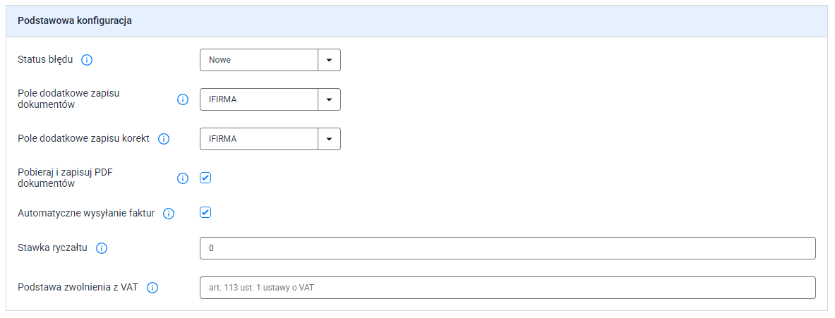Open info tooltip for Pole dodatkowe zapisu korekt
The image size is (835, 318).
(x=164, y=139)
